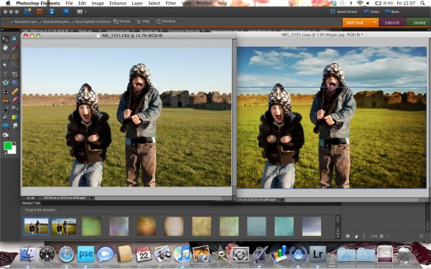Select the orange-brown texture thumbnail in Project Bin
The width and height of the screenshot is (431, 269).
point(147,227)
